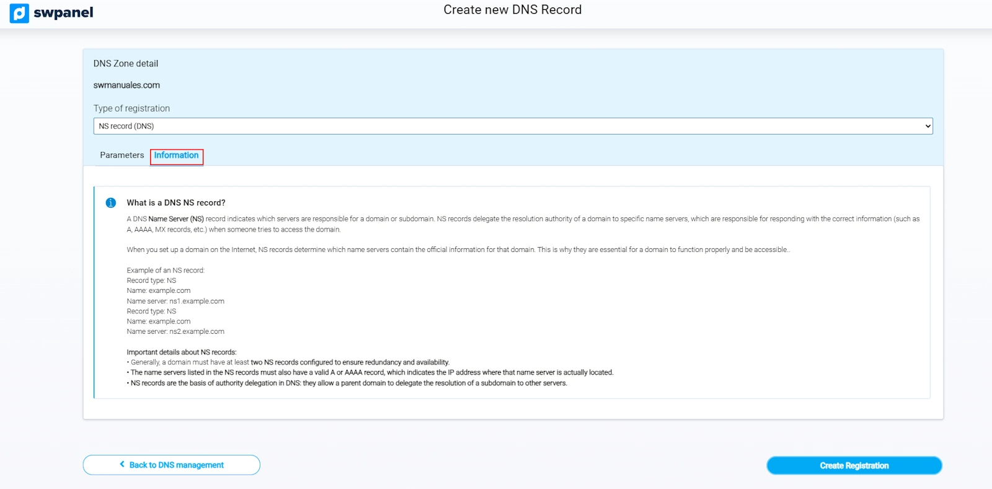Click the swpanel brand name text
Viewport: 992px width, 489px height.
pos(63,13)
